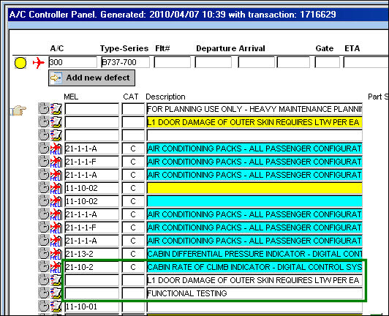The height and width of the screenshot is (316, 389).
Task: Click the A/C field showing 300
Action: point(72,62)
